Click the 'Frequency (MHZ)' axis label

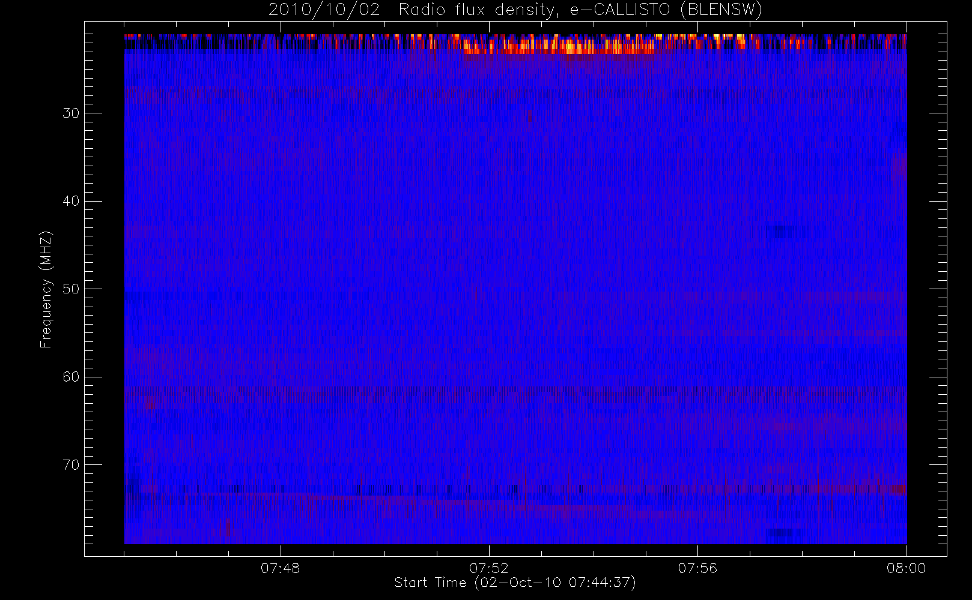(46, 289)
